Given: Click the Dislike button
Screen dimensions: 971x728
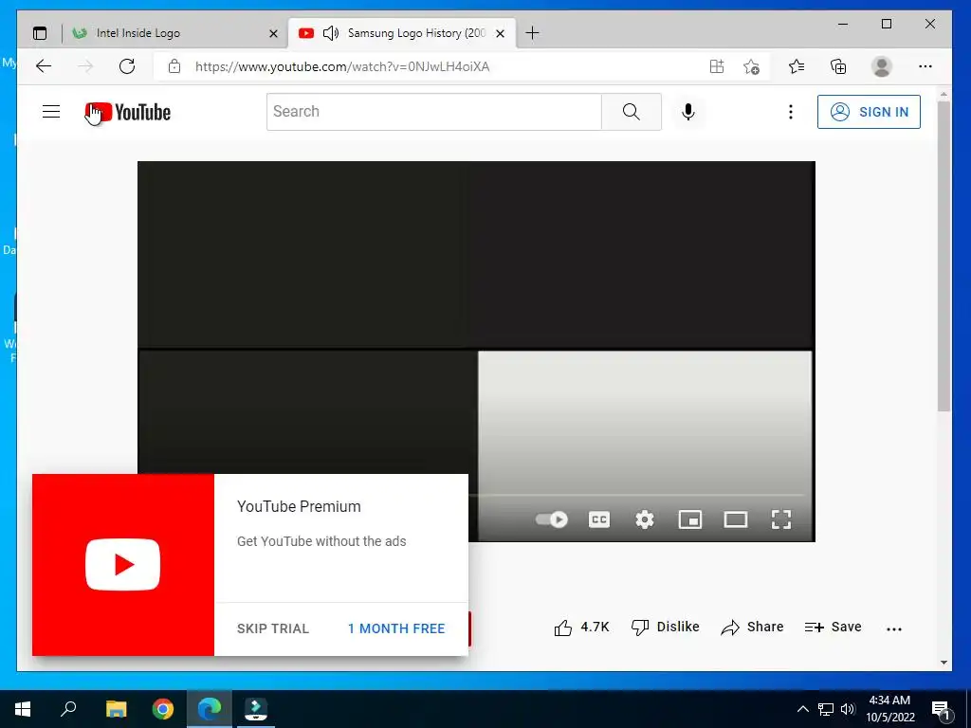Looking at the screenshot, I should pyautogui.click(x=665, y=628).
